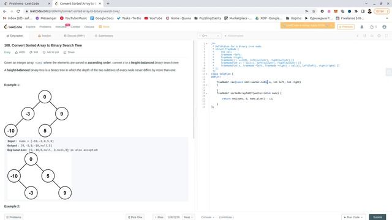Image resolution: width=392 pixels, height=220 pixels.
Task: Click the editor toolbar left arrow icon
Action: click(x=357, y=36)
